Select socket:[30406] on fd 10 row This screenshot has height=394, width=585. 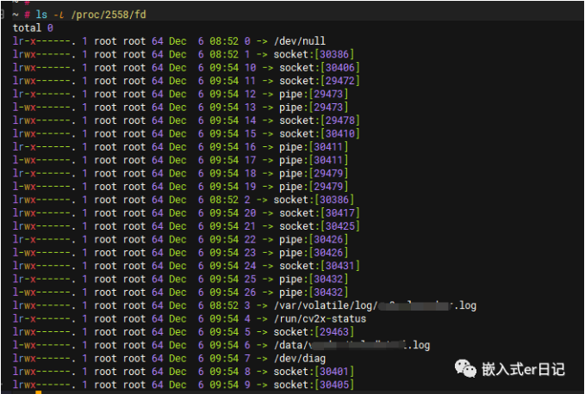tap(320, 67)
